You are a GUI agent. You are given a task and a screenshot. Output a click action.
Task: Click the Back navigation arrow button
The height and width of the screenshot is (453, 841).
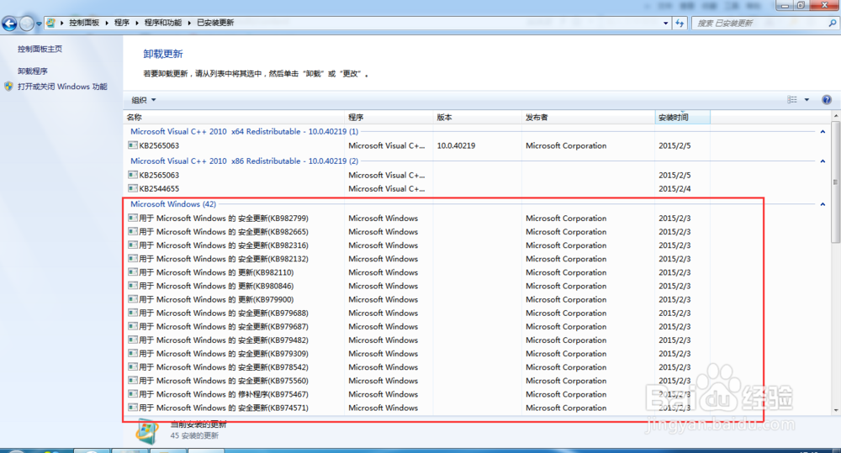coord(9,23)
